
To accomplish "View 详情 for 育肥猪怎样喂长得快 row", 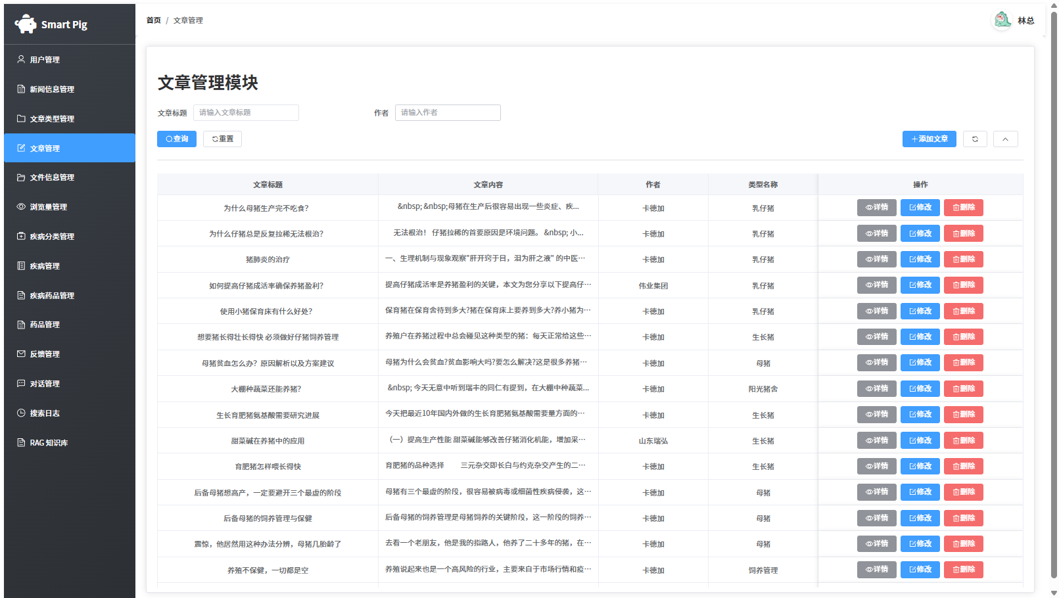I will point(876,466).
